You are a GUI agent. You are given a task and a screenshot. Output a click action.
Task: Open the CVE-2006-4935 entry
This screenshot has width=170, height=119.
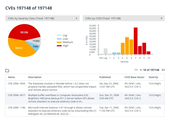(16, 84)
